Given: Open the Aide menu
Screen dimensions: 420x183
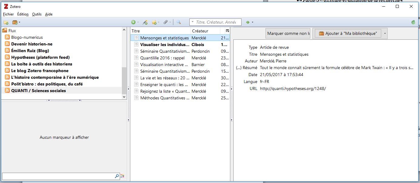Looking at the screenshot, I should point(49,14).
